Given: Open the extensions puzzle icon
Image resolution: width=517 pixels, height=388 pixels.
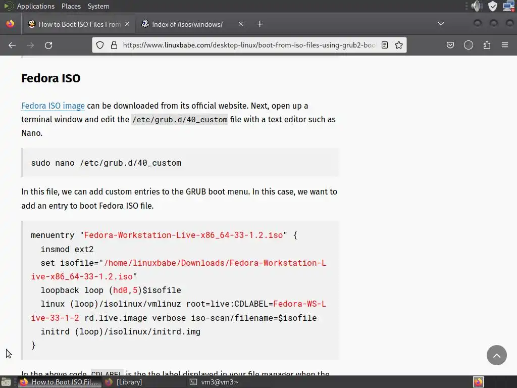Looking at the screenshot, I should pyautogui.click(x=487, y=45).
